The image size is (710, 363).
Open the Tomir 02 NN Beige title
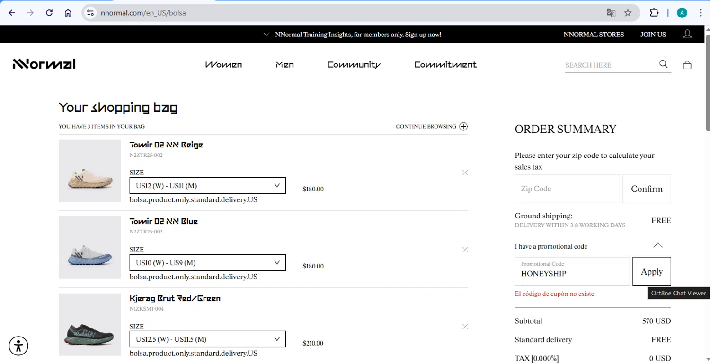tap(166, 145)
